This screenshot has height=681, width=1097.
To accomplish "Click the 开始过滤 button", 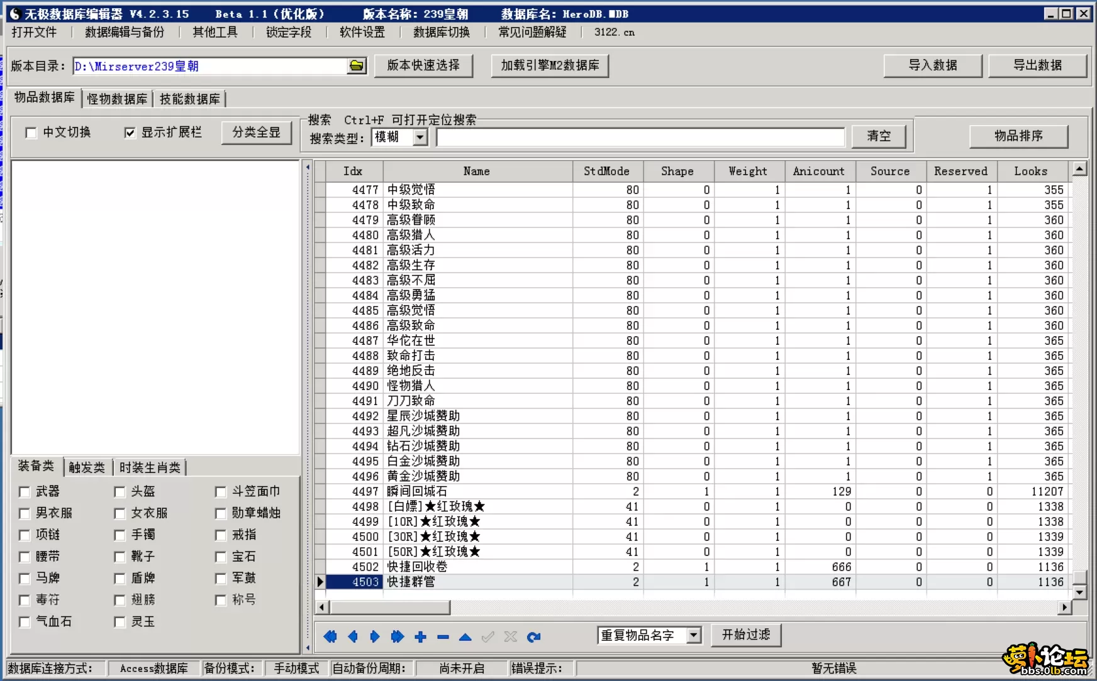I will click(746, 635).
